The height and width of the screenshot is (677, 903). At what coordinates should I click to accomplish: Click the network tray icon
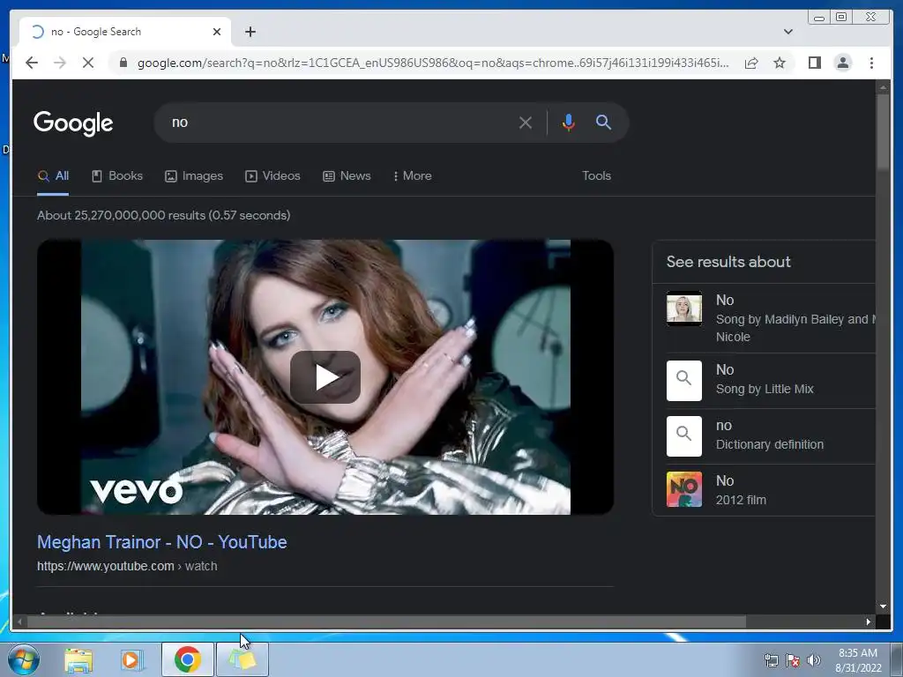coord(771,660)
